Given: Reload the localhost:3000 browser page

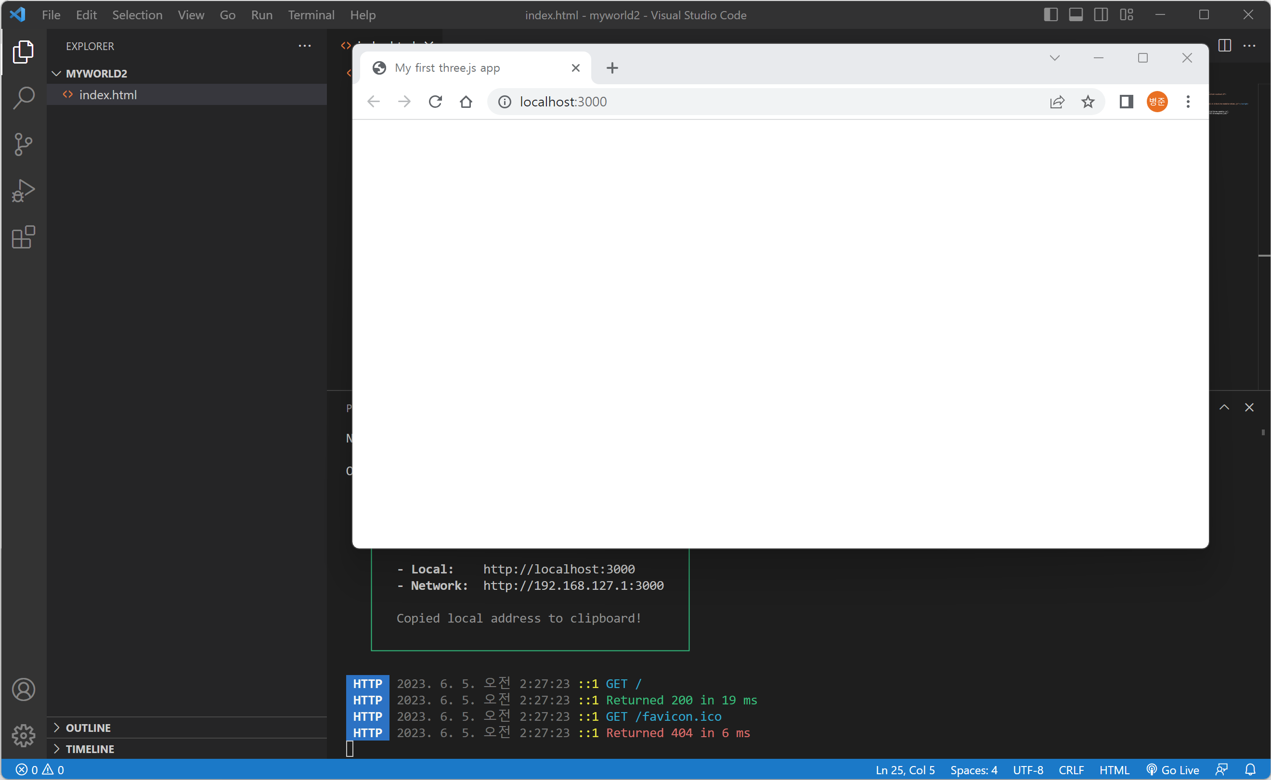Looking at the screenshot, I should [x=435, y=102].
